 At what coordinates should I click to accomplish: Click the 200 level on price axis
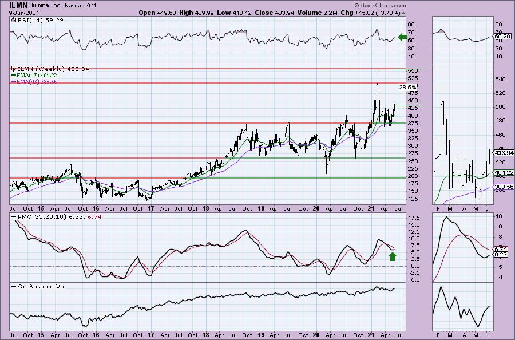point(413,176)
